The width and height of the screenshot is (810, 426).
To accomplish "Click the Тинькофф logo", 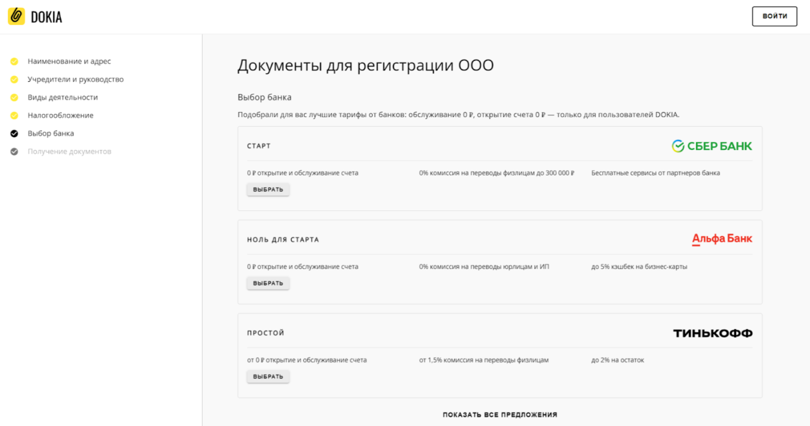I will click(x=713, y=333).
